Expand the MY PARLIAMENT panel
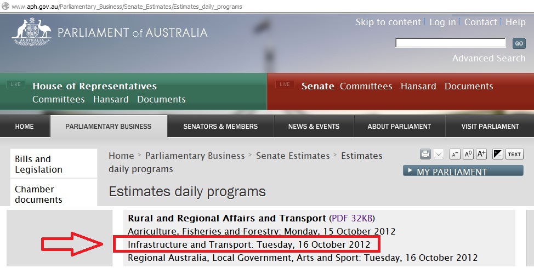The width and height of the screenshot is (534, 268). [x=463, y=170]
